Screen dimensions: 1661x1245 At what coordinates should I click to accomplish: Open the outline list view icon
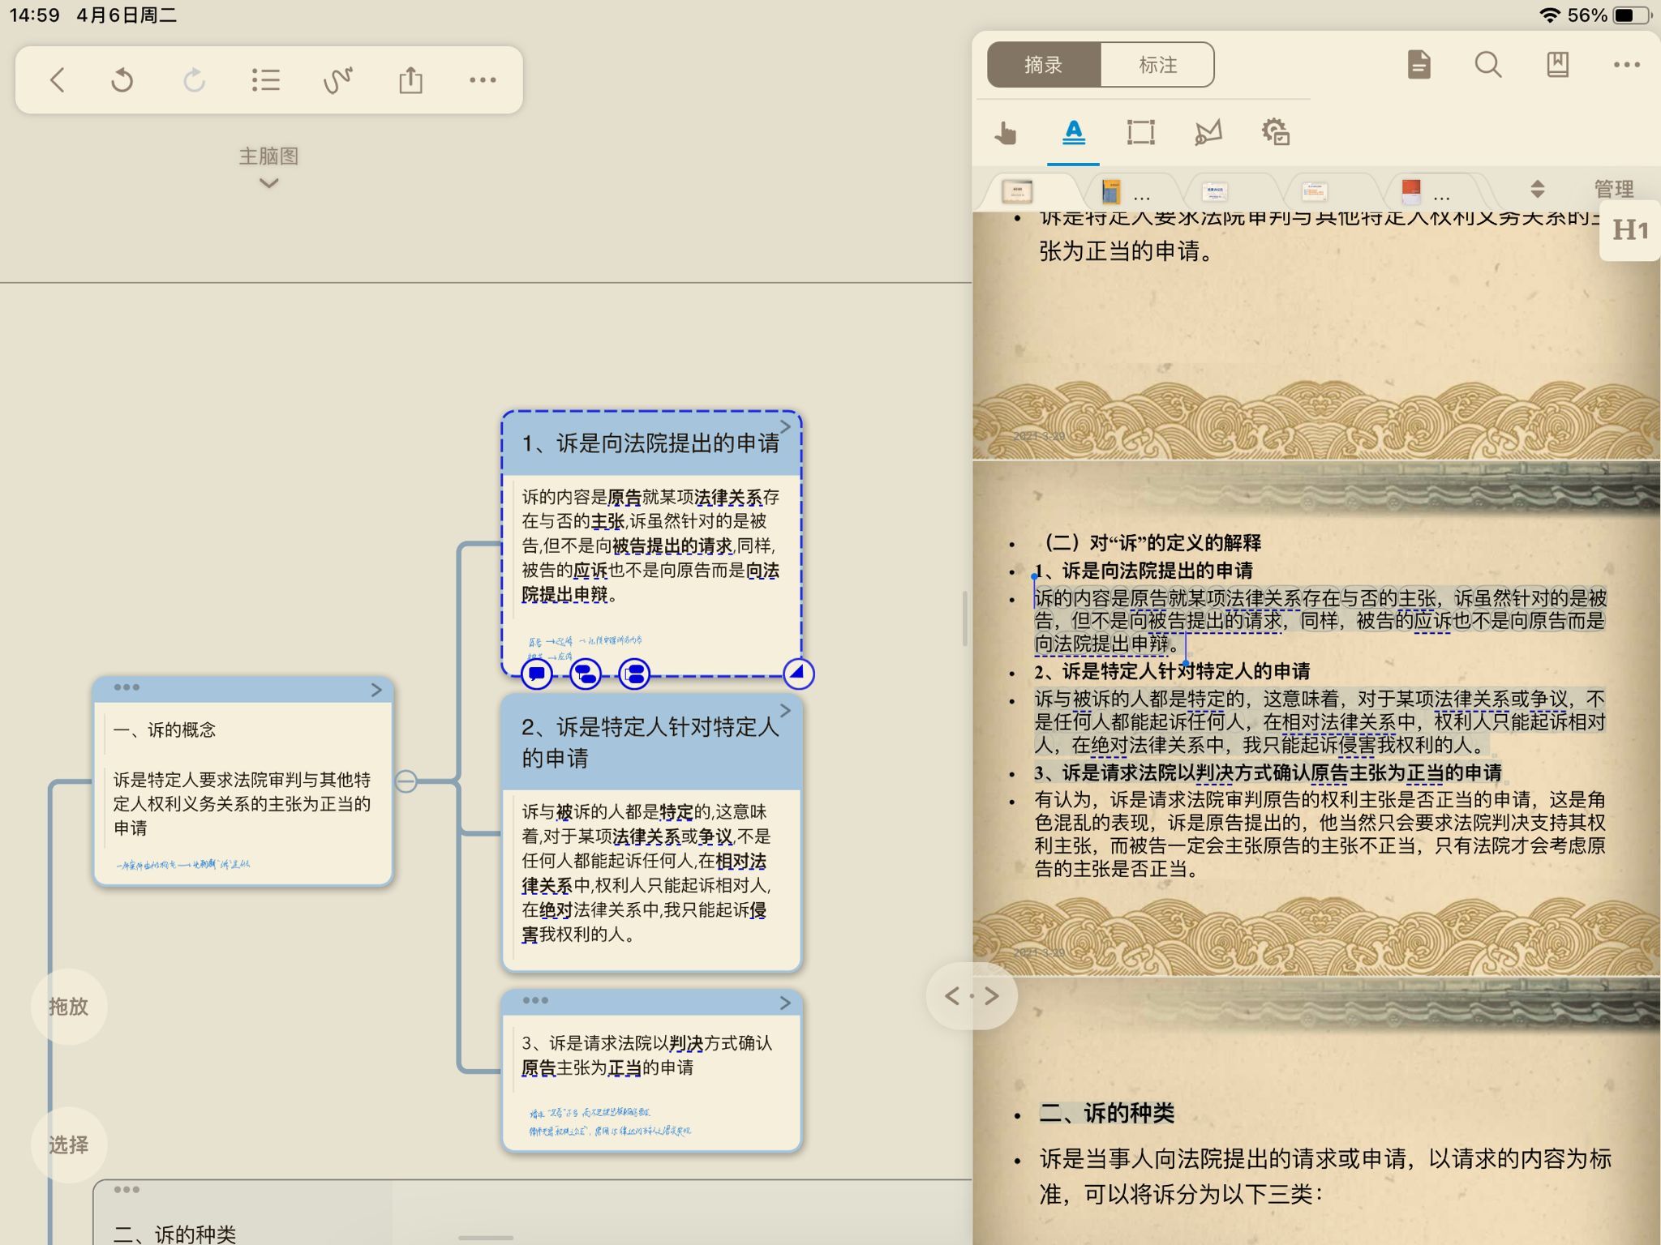(x=266, y=80)
